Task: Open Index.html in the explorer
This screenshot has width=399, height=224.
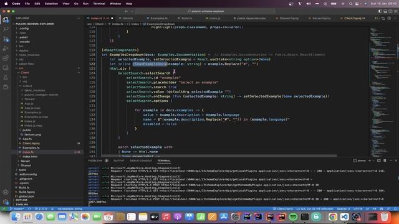Action: 30,157
